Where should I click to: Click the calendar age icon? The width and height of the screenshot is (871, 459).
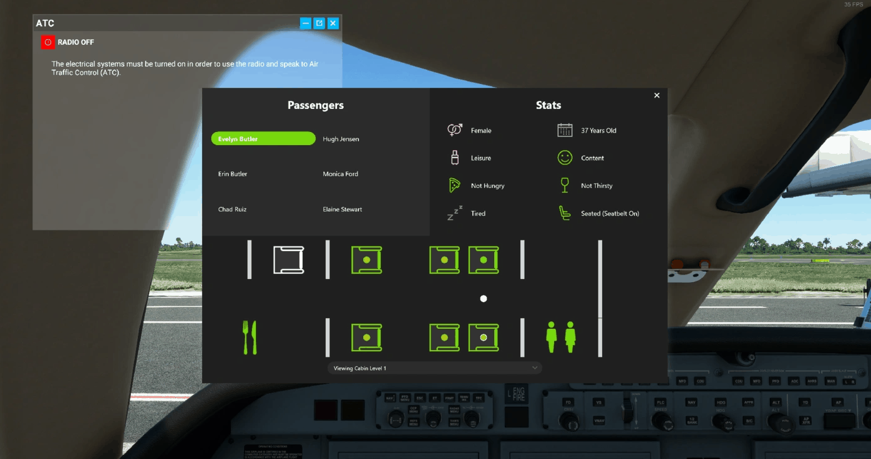[x=565, y=130]
